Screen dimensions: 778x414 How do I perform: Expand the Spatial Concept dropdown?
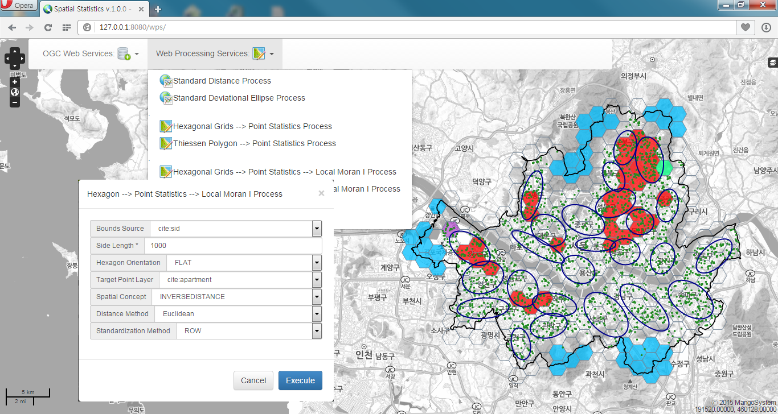pyautogui.click(x=317, y=296)
